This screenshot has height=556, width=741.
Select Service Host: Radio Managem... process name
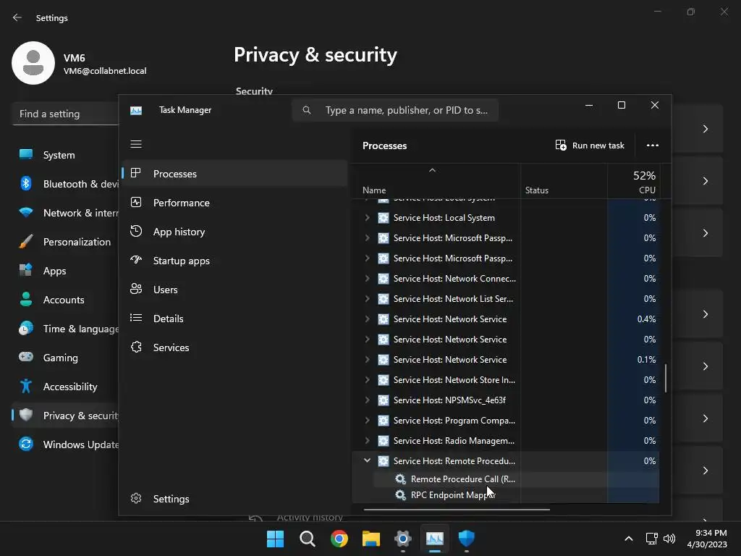coord(454,441)
